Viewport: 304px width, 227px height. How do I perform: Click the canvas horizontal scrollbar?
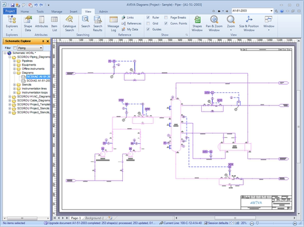(235, 218)
